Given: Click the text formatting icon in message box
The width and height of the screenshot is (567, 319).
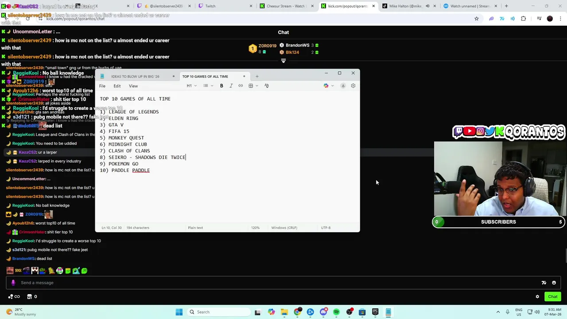Looking at the screenshot, I should 544,283.
